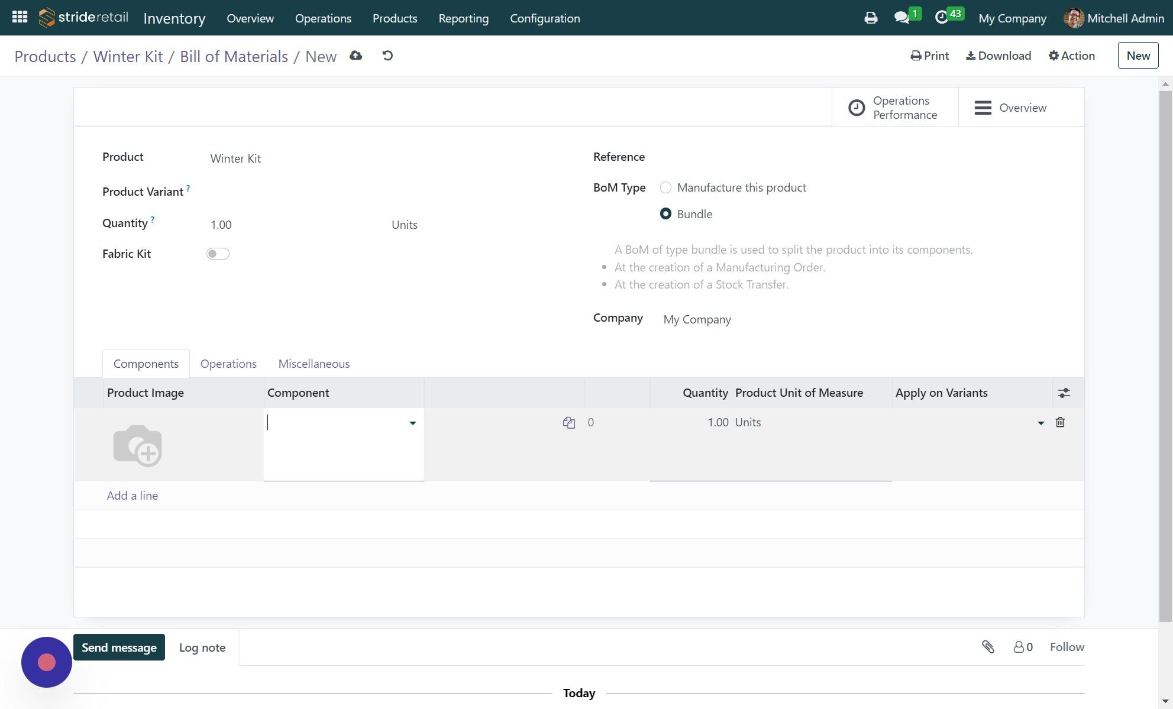Open the activities clock icon
This screenshot has height=709, width=1173.
coord(941,18)
